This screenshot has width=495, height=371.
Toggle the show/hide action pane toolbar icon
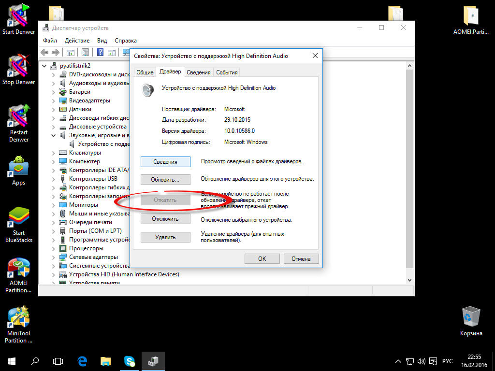(112, 52)
